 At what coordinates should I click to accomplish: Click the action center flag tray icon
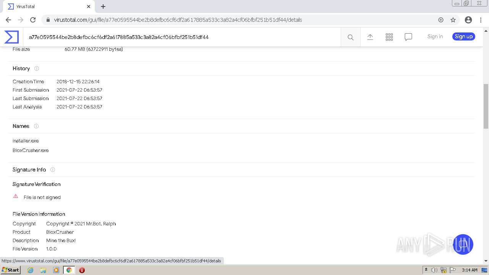pos(453,270)
